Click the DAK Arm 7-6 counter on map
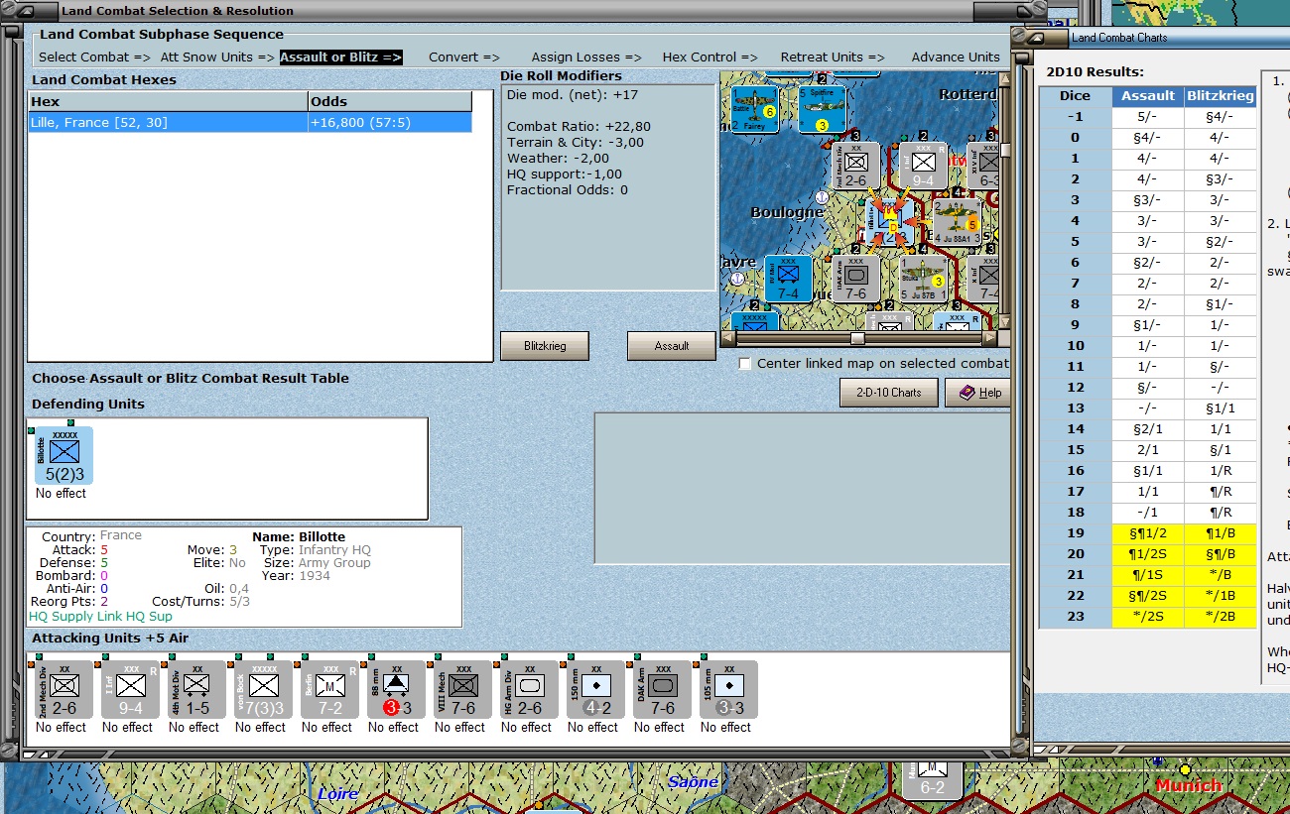 pyautogui.click(x=856, y=279)
